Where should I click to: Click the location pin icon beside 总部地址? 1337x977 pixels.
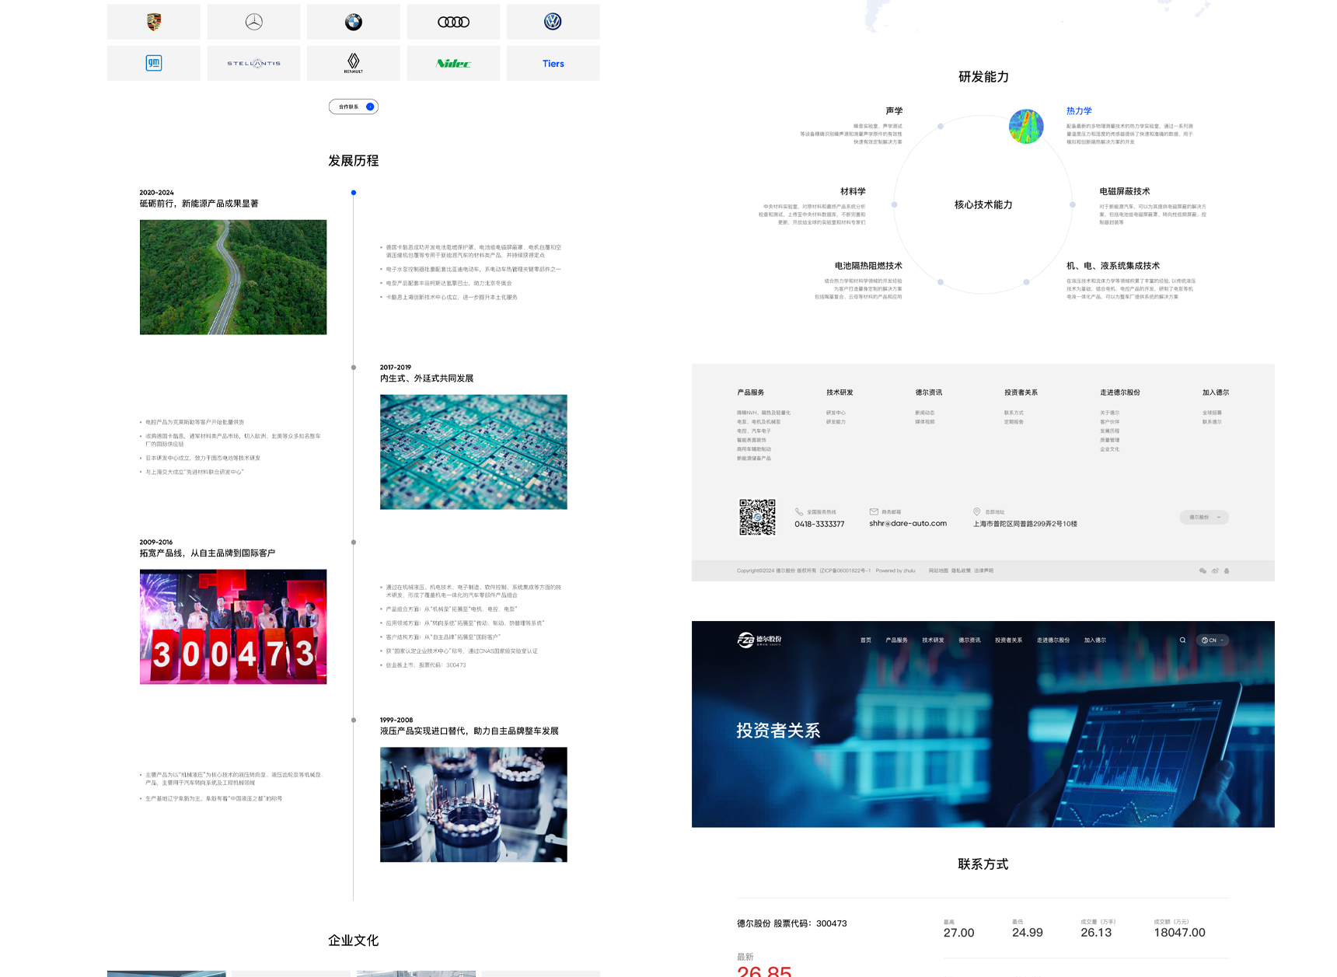pyautogui.click(x=977, y=511)
